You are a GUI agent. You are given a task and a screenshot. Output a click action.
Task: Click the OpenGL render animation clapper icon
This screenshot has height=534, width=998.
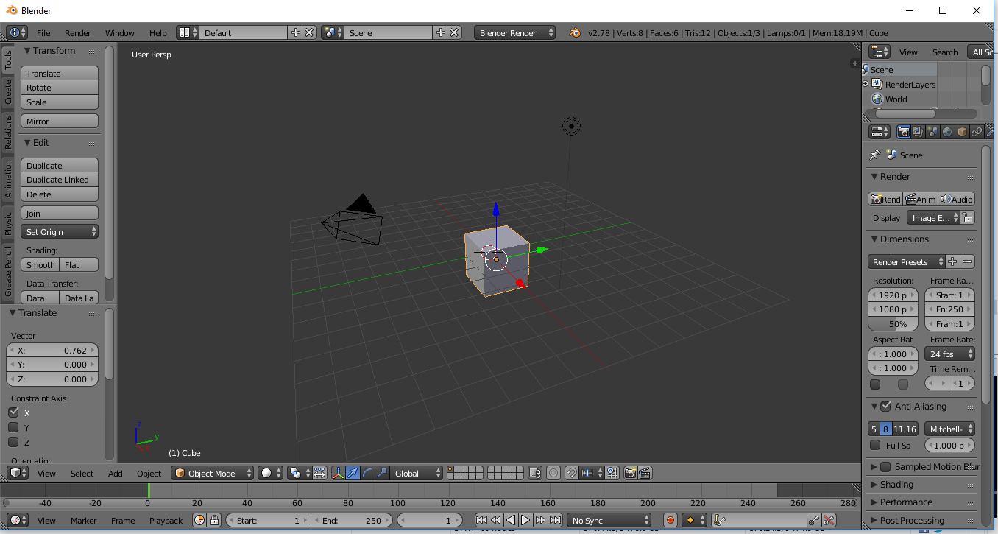[x=645, y=473]
